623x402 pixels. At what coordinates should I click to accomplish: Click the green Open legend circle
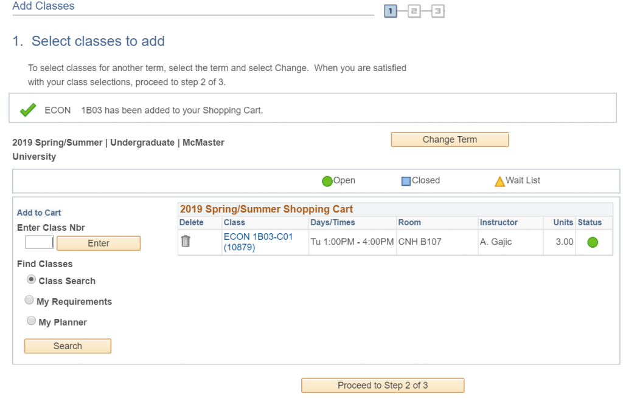327,181
